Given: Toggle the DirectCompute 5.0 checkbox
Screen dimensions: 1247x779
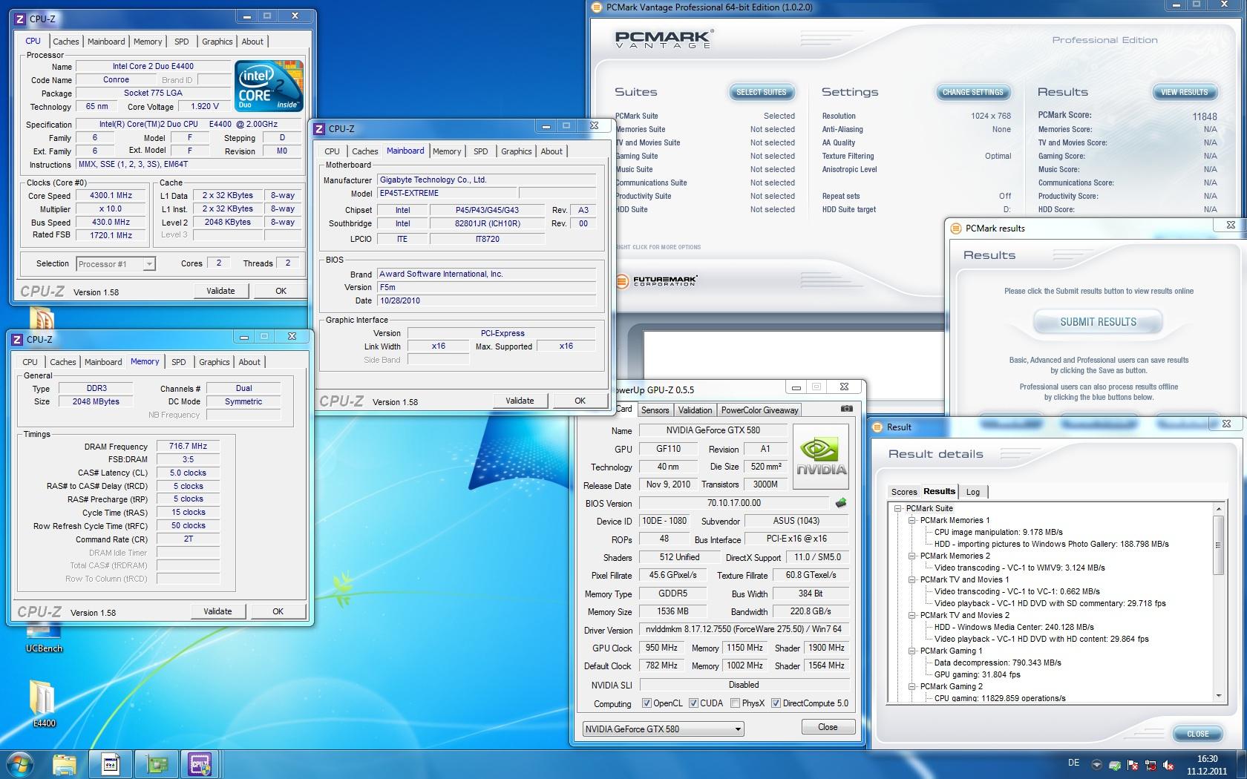Looking at the screenshot, I should pyautogui.click(x=776, y=703).
